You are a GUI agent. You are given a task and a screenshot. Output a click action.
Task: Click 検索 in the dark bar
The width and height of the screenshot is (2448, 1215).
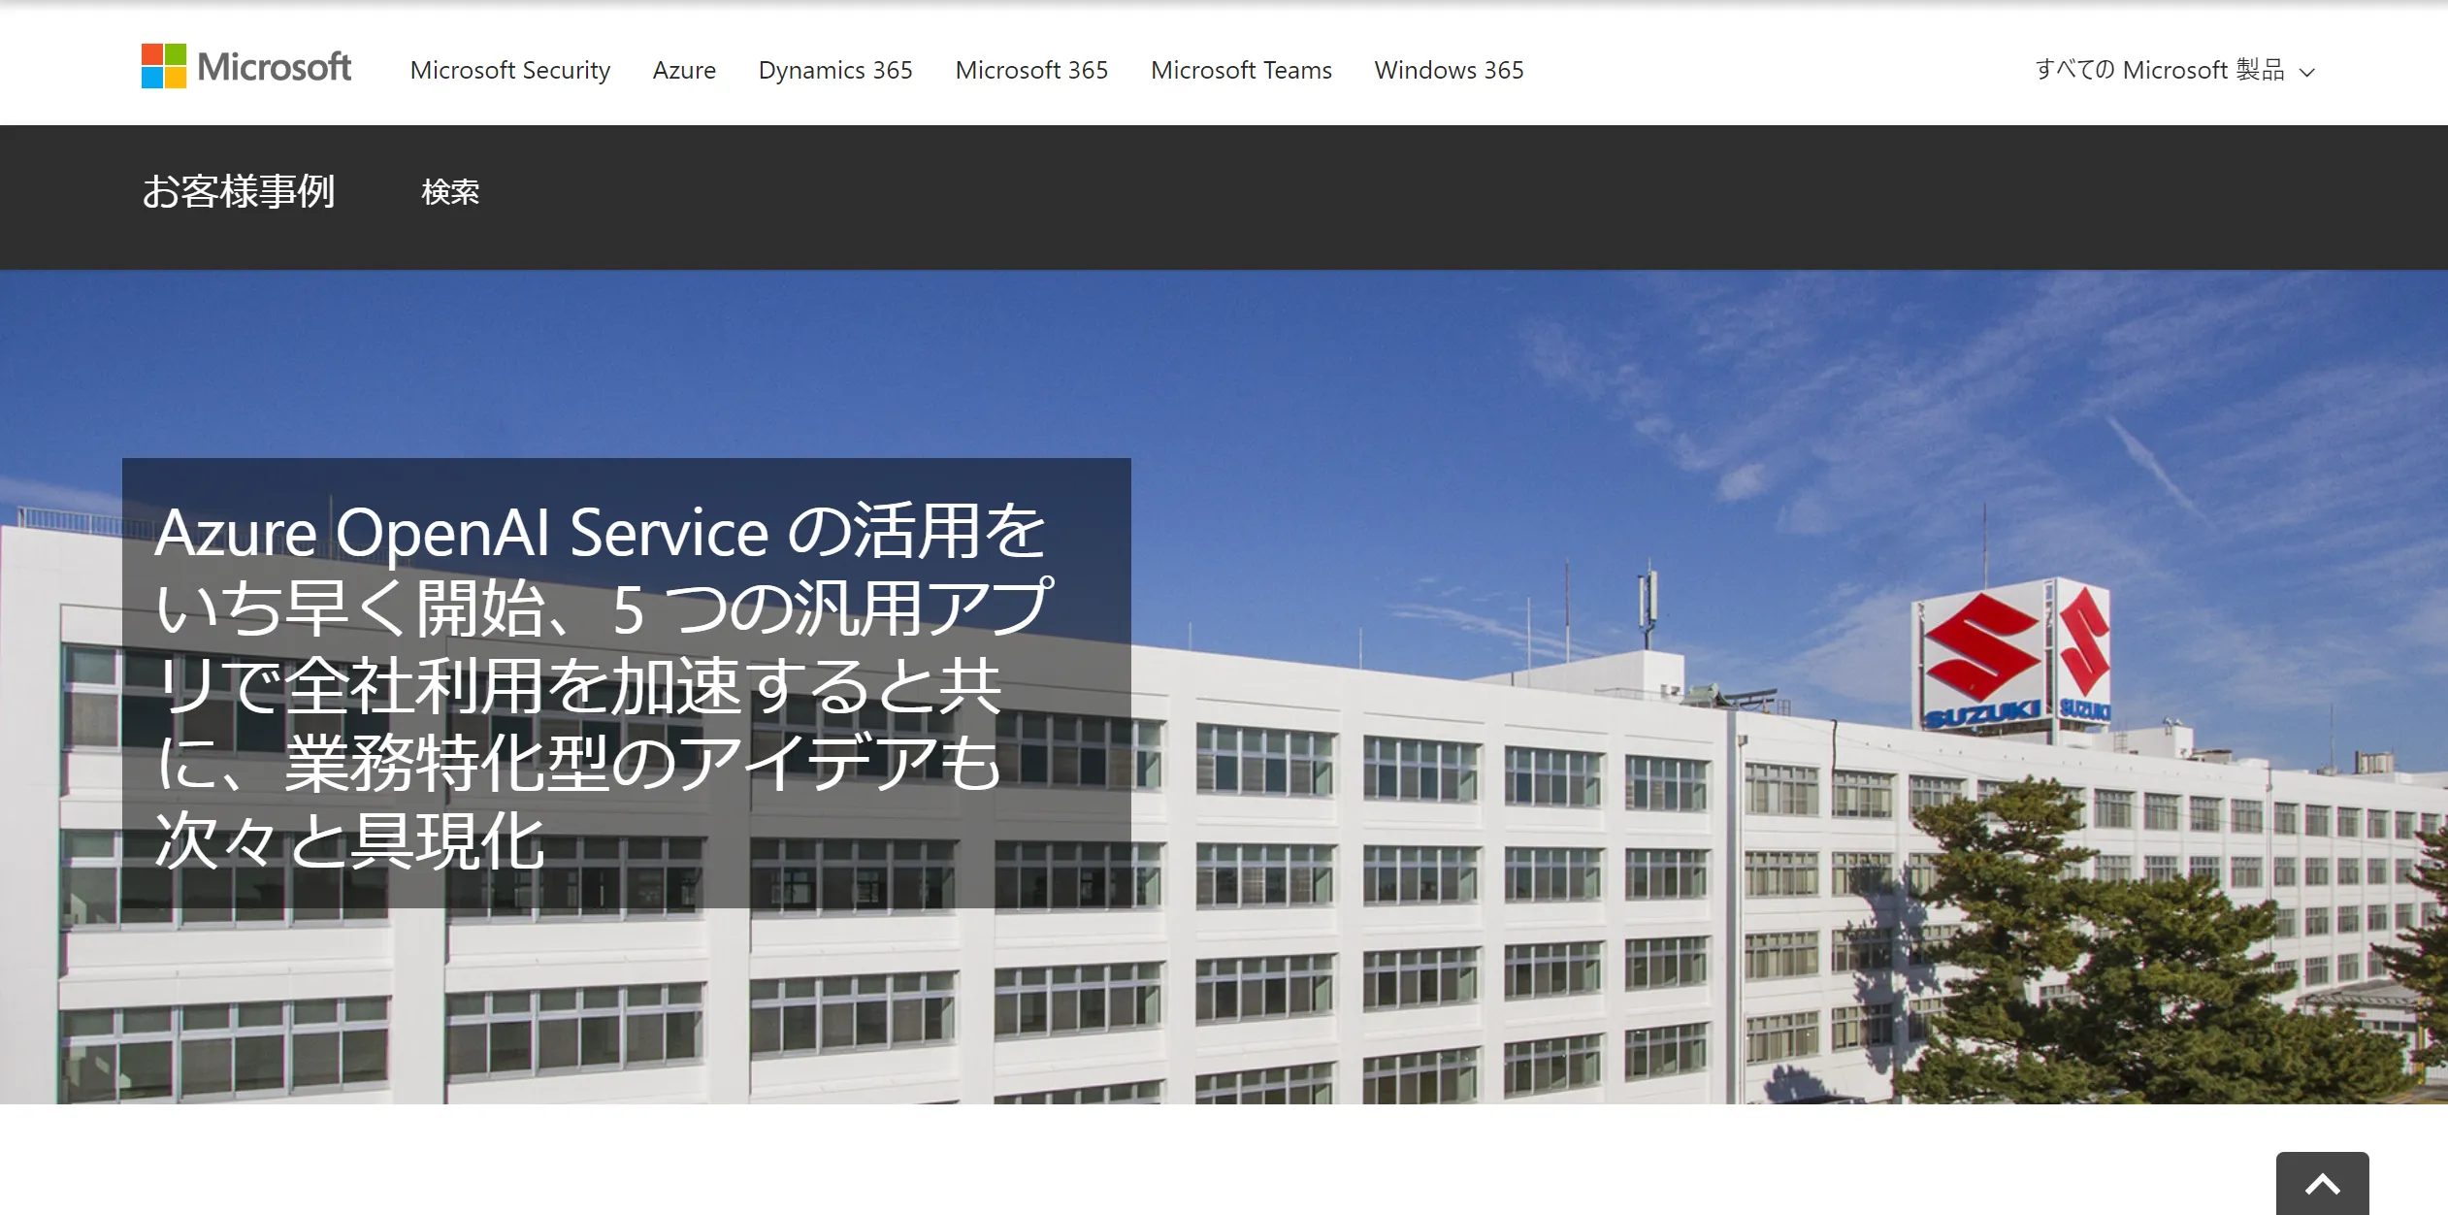coord(450,192)
